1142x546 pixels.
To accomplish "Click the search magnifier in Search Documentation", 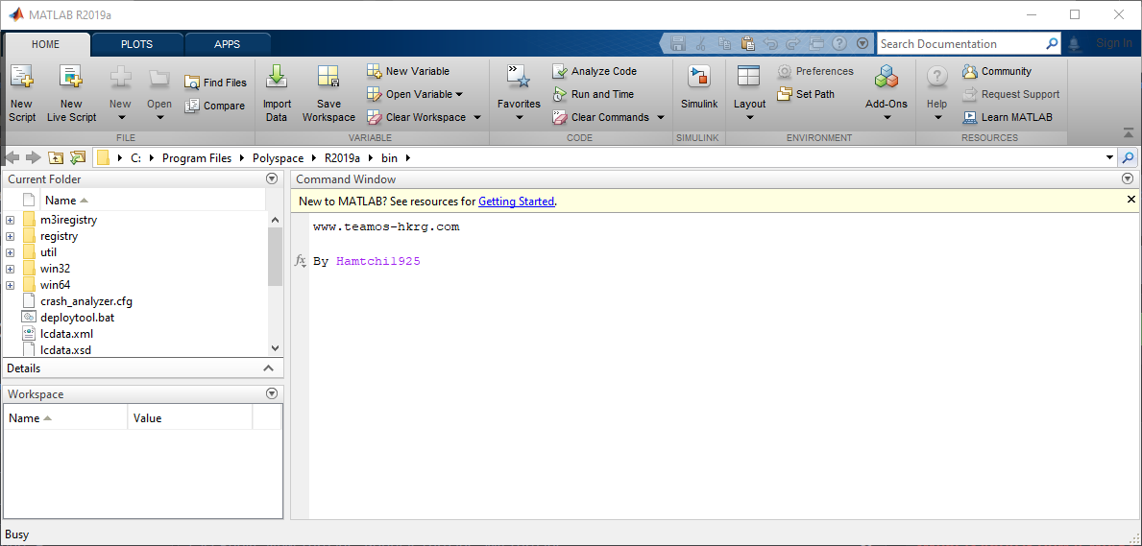I will pos(1052,44).
